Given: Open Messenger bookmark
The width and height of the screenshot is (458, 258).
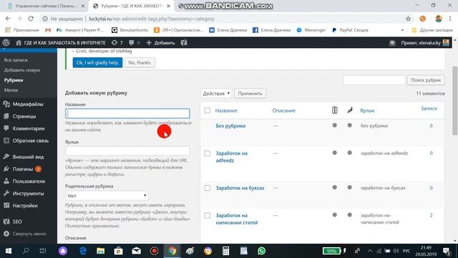Looking at the screenshot, I should tap(311, 30).
